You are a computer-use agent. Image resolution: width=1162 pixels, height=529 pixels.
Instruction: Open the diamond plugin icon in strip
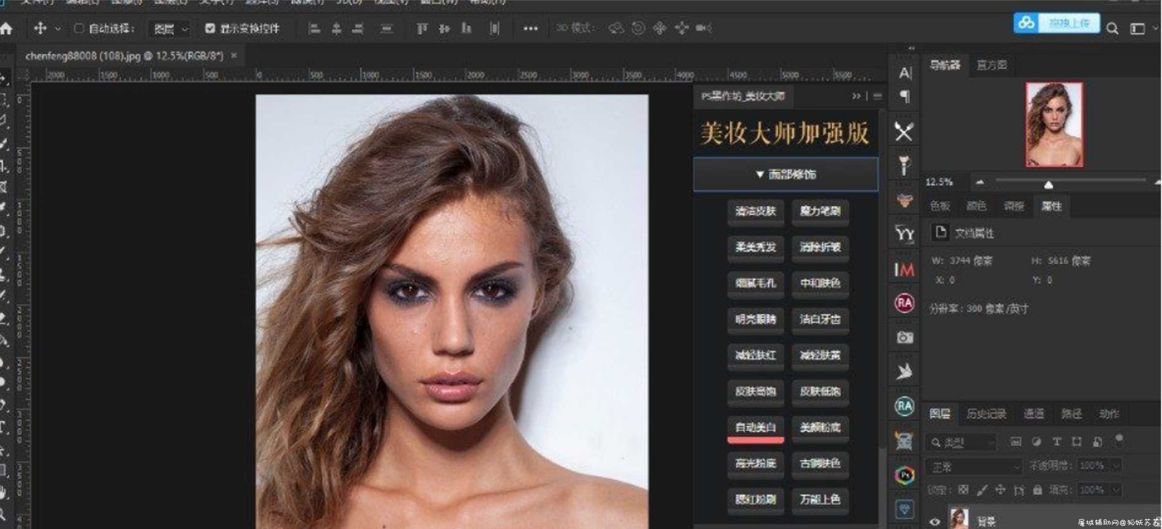click(904, 509)
